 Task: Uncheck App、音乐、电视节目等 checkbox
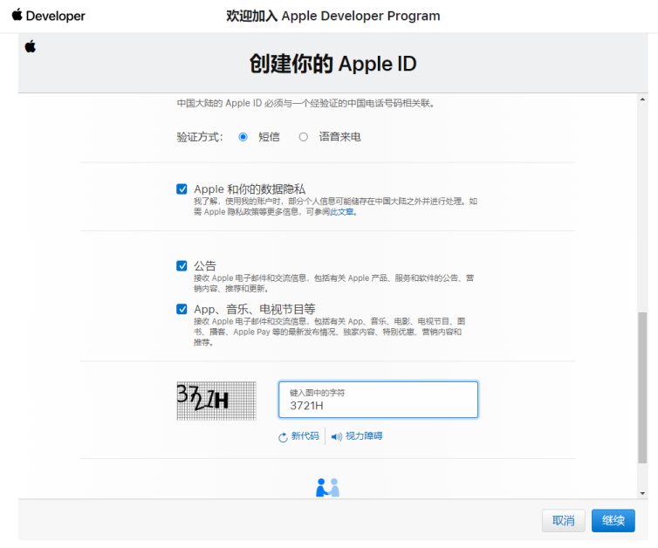pos(182,309)
